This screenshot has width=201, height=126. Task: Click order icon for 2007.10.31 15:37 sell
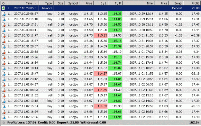[4, 41]
